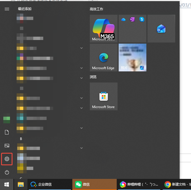
Task: Open the Microsoft Edge tile
Action: (103, 57)
